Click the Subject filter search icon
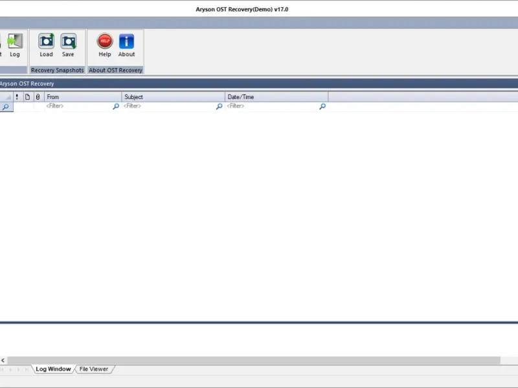Screen dimensions: 518x388 click(219, 106)
